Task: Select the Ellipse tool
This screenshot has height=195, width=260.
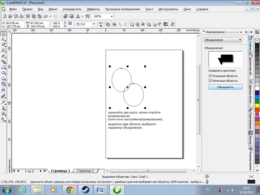Action: (x=3, y=73)
